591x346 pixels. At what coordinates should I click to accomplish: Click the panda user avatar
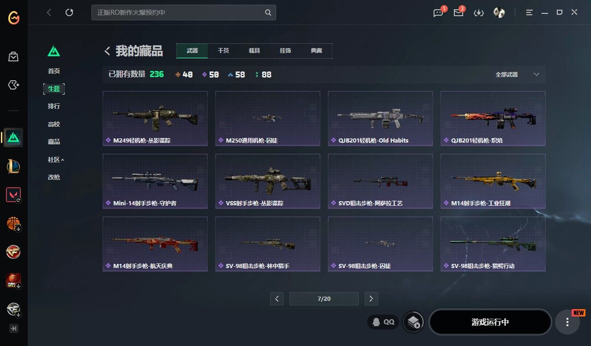coord(499,12)
